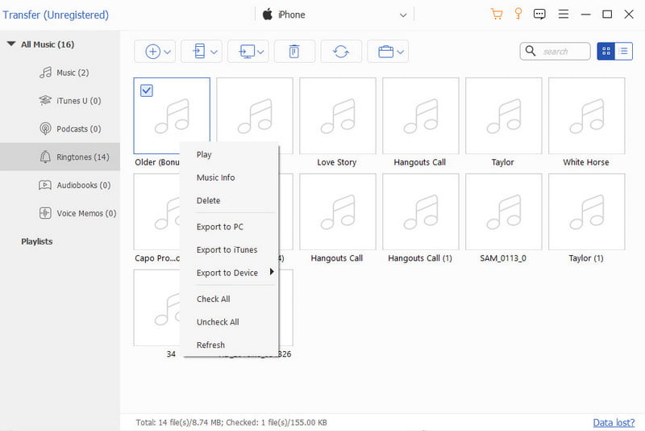Image resolution: width=645 pixels, height=431 pixels.
Task: Click the Apple logo device icon
Action: pos(268,15)
